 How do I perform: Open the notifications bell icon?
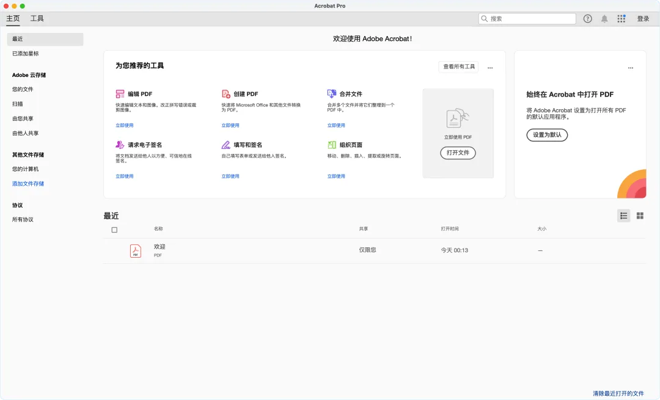click(x=604, y=18)
